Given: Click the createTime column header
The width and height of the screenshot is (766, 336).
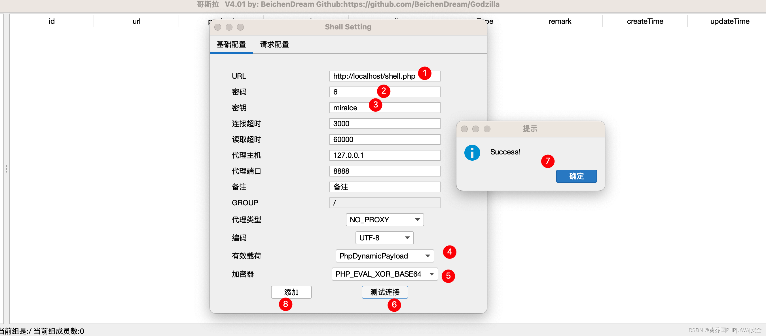Looking at the screenshot, I should pos(645,21).
